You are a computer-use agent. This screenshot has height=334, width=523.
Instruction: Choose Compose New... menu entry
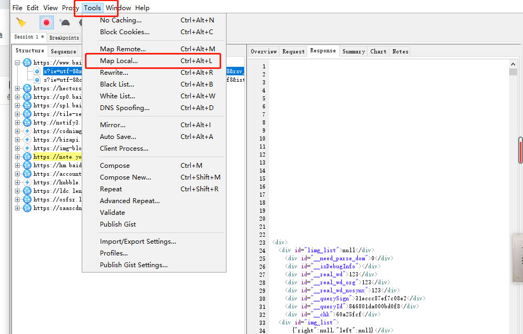[x=154, y=177]
